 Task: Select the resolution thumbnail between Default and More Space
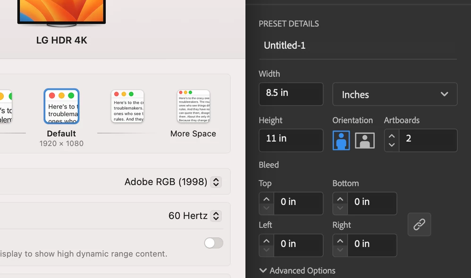(128, 106)
